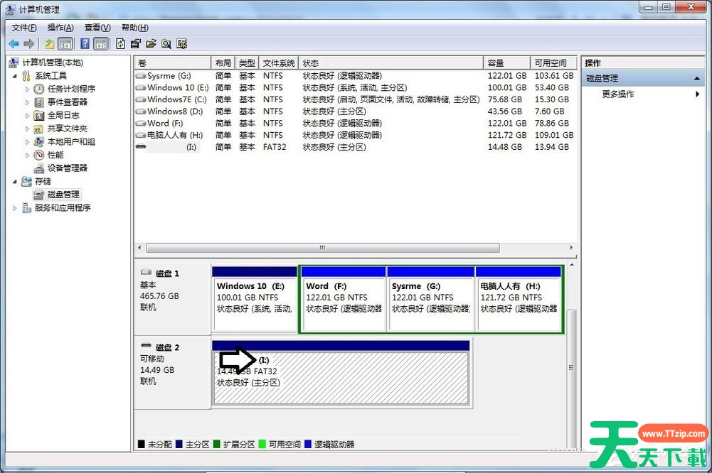Screen dimensions: 712x473
Task: Open the 操作(A) menu
Action: [x=60, y=28]
